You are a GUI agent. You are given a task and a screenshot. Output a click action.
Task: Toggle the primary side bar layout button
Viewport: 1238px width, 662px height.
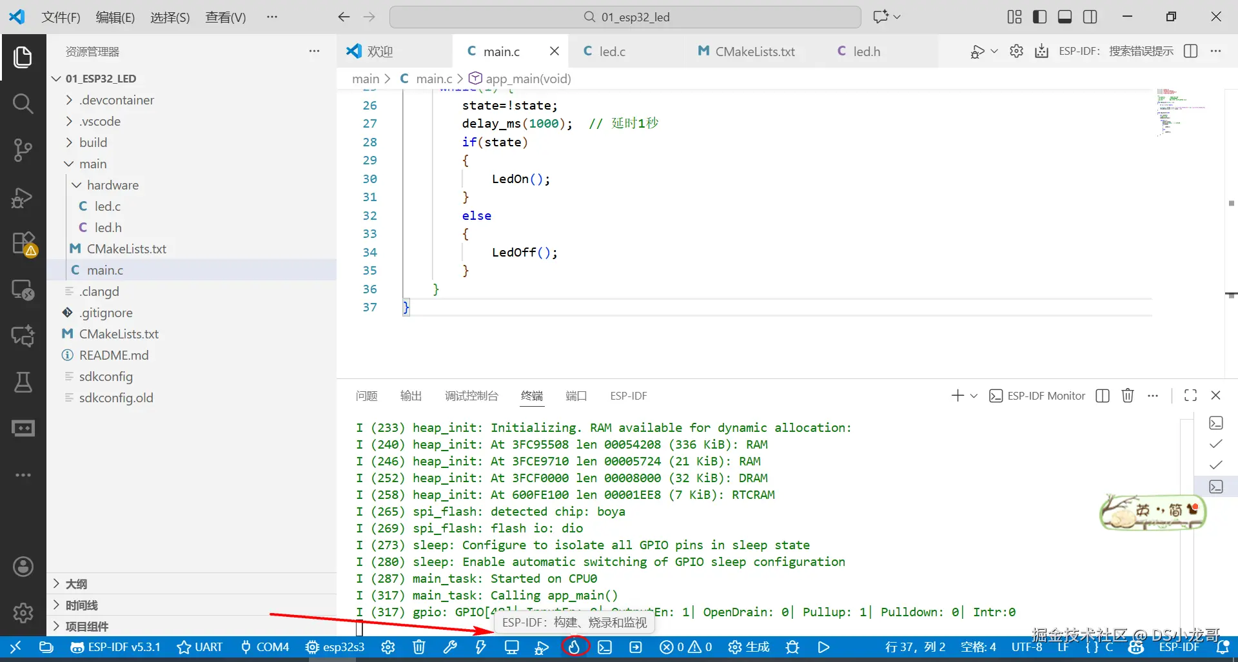click(x=1039, y=17)
